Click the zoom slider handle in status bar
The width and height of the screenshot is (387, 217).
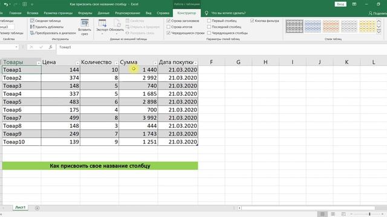[x=369, y=214]
